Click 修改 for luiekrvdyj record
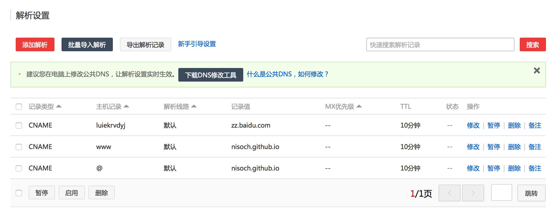This screenshot has height=216, width=553. click(x=473, y=126)
